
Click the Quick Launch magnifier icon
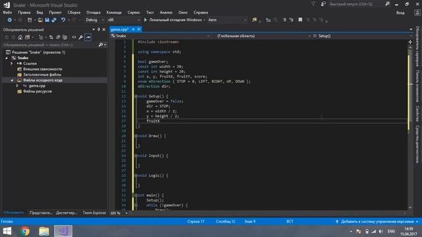click(x=387, y=4)
